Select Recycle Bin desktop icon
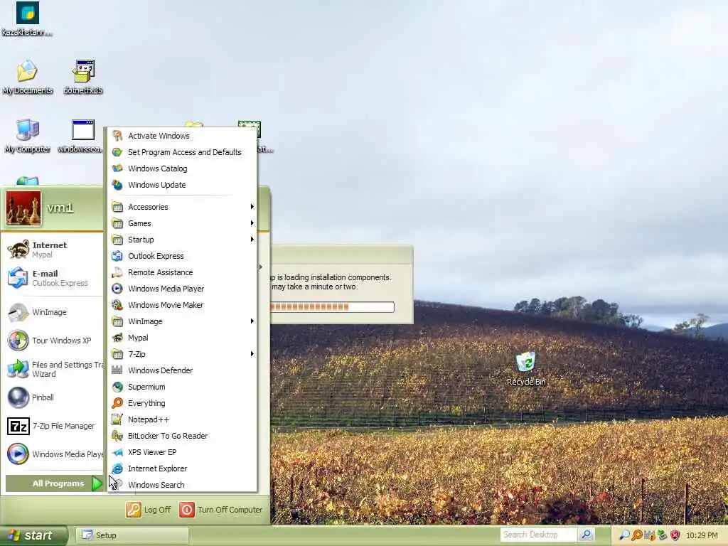The height and width of the screenshot is (546, 728). click(x=526, y=369)
